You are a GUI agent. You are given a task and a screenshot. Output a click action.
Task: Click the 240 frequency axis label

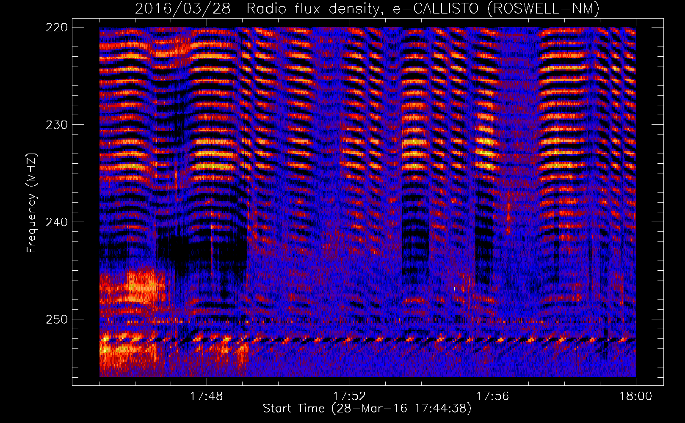click(x=56, y=222)
